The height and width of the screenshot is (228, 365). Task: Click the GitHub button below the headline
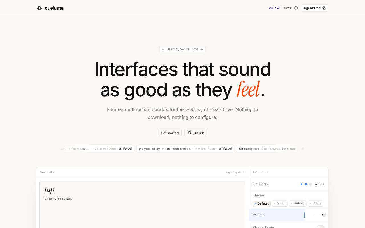click(x=196, y=133)
